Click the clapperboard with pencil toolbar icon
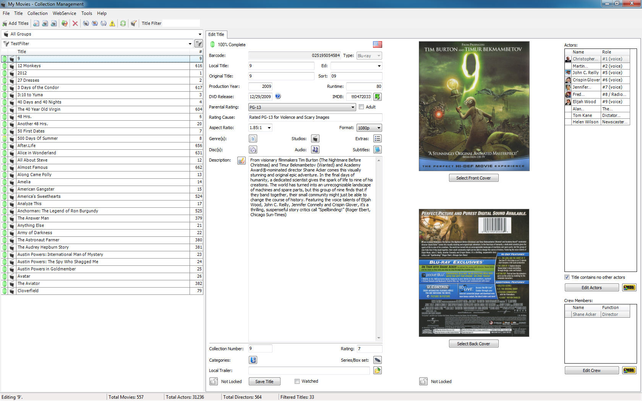642x401 pixels. click(x=133, y=23)
